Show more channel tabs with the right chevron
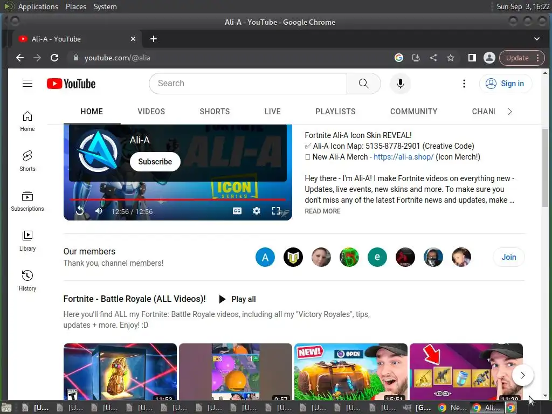Image resolution: width=552 pixels, height=414 pixels. tap(510, 112)
